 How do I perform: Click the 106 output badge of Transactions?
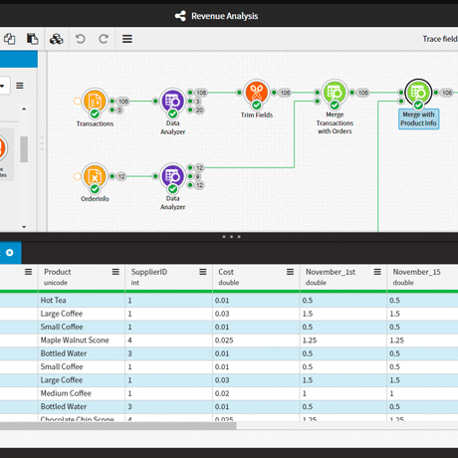tap(123, 102)
